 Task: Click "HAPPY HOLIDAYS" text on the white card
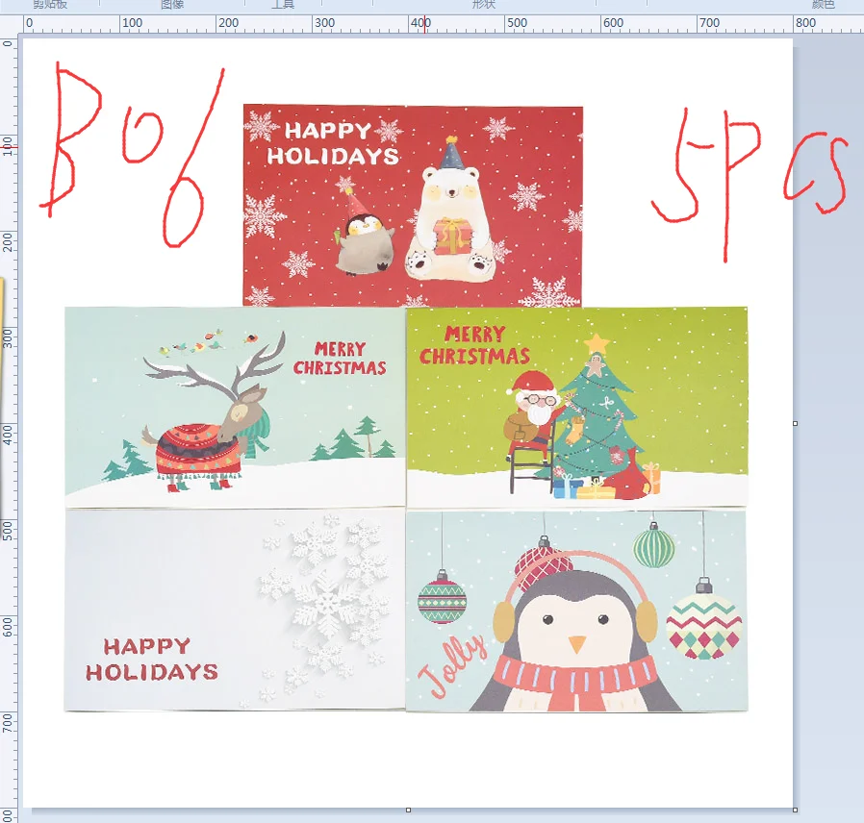point(151,659)
